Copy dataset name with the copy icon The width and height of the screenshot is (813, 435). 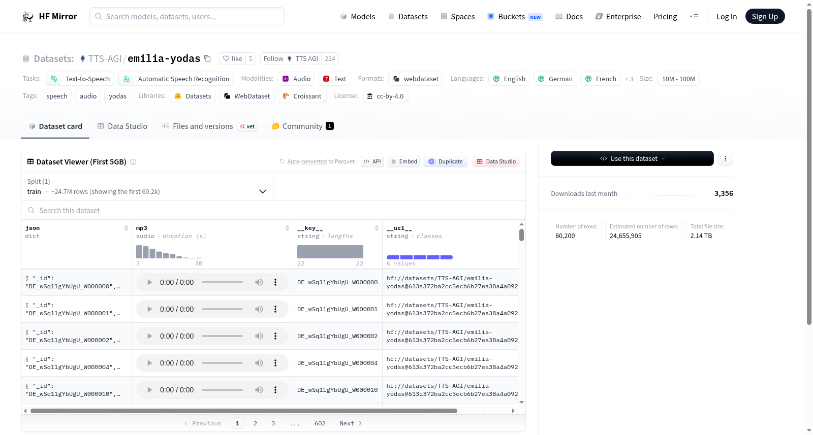coord(207,58)
